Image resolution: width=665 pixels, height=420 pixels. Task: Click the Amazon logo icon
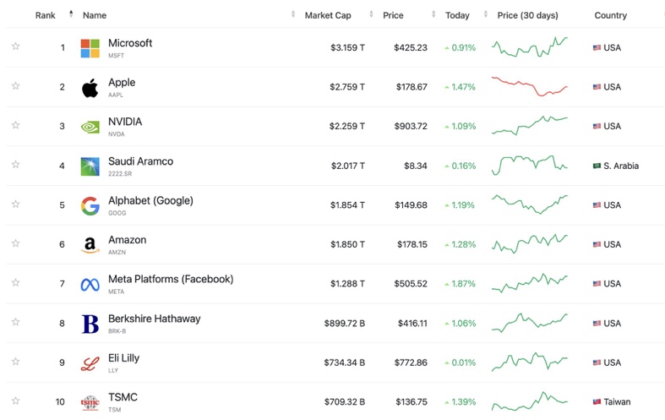[x=90, y=245]
